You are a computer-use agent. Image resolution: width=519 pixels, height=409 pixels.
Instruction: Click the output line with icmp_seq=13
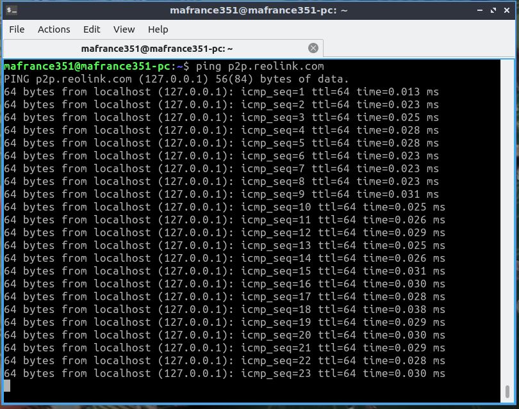224,246
